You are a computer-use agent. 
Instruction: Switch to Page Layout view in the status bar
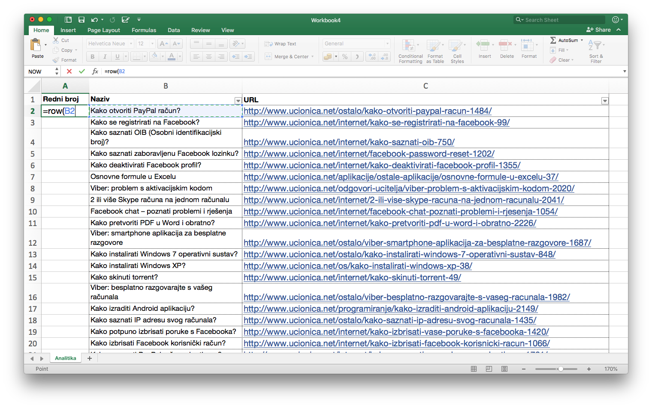click(x=489, y=369)
